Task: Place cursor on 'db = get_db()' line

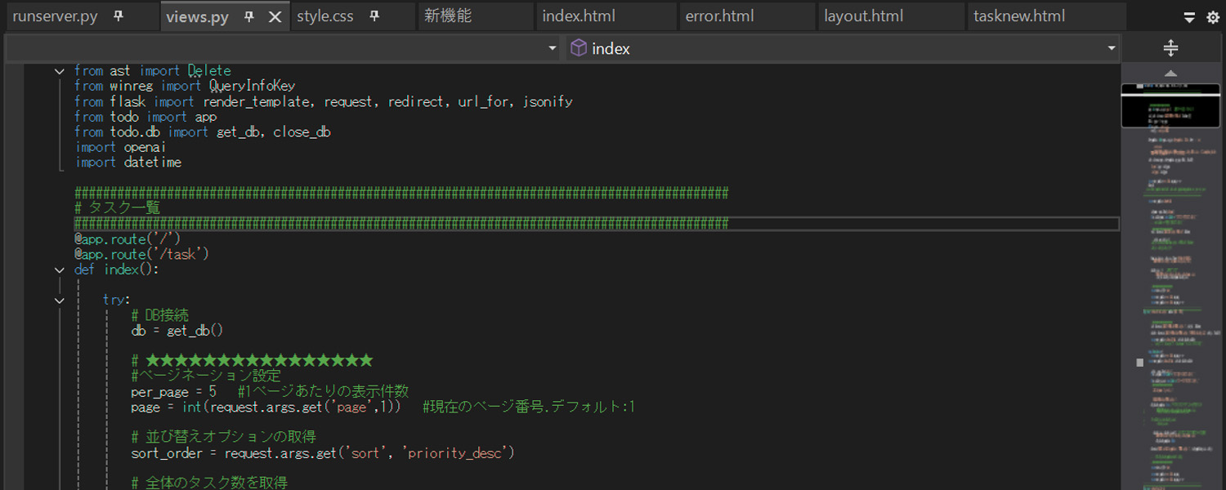Action: click(x=177, y=331)
